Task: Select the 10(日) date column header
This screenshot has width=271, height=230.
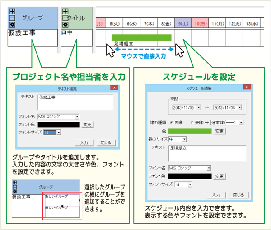Action: tap(200, 23)
